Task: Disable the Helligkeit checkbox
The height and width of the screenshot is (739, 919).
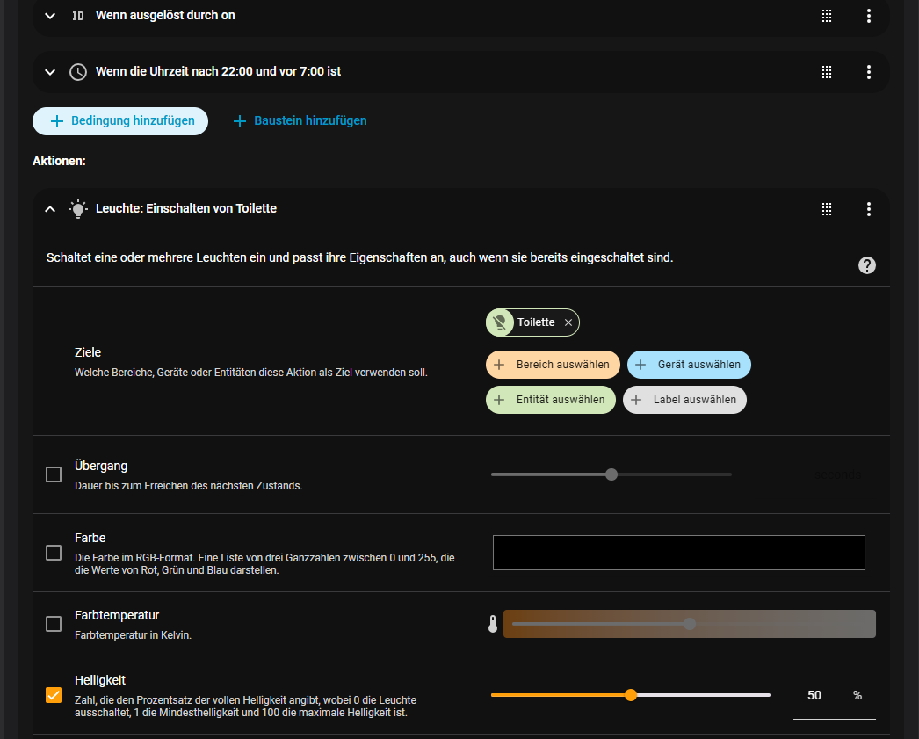Action: tap(53, 695)
